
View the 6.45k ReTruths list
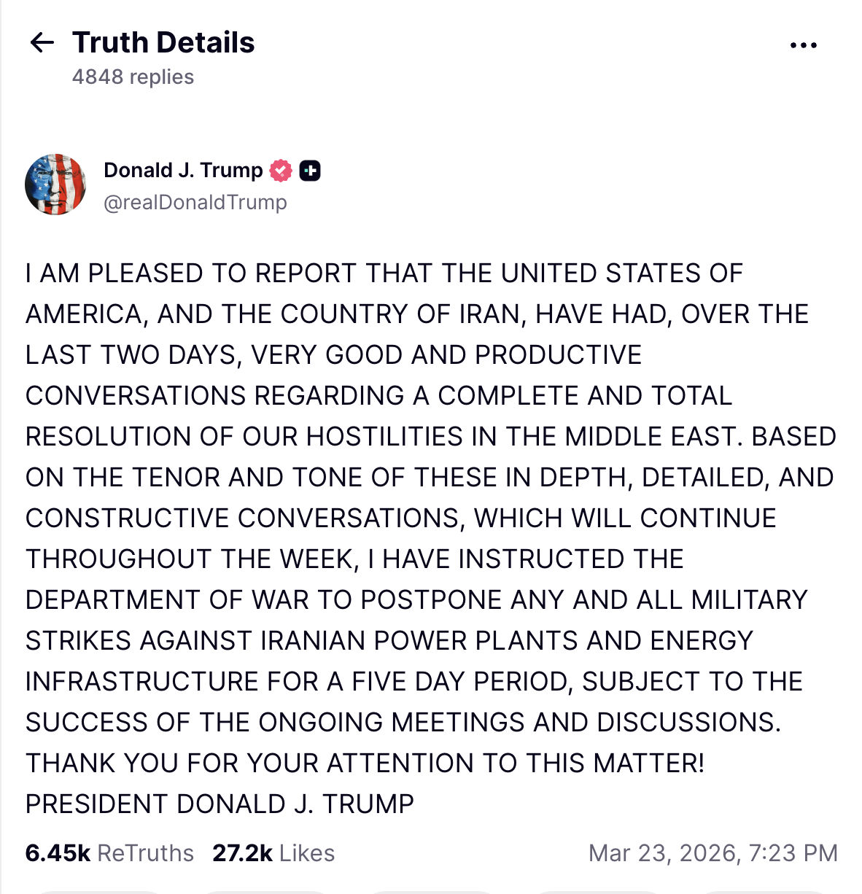[x=109, y=853]
